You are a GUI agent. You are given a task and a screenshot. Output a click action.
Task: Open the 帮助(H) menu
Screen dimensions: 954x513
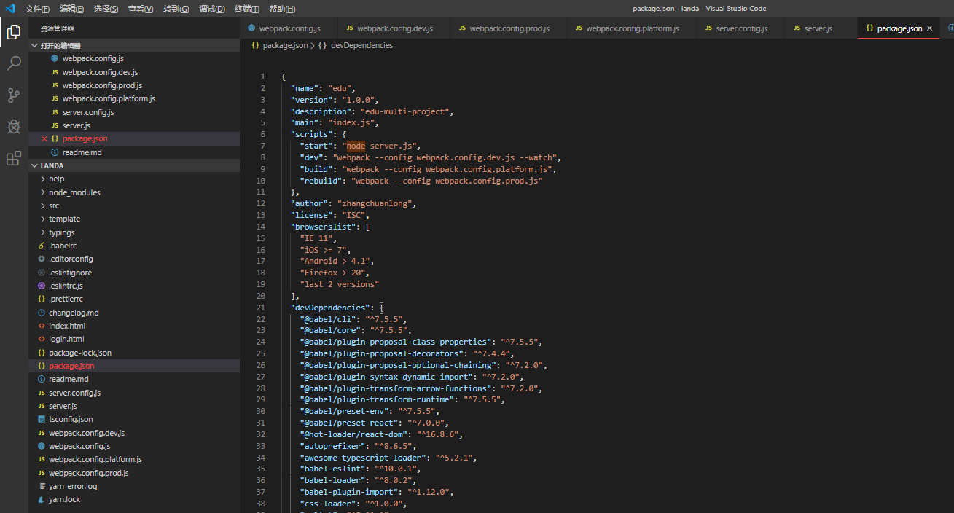[282, 9]
